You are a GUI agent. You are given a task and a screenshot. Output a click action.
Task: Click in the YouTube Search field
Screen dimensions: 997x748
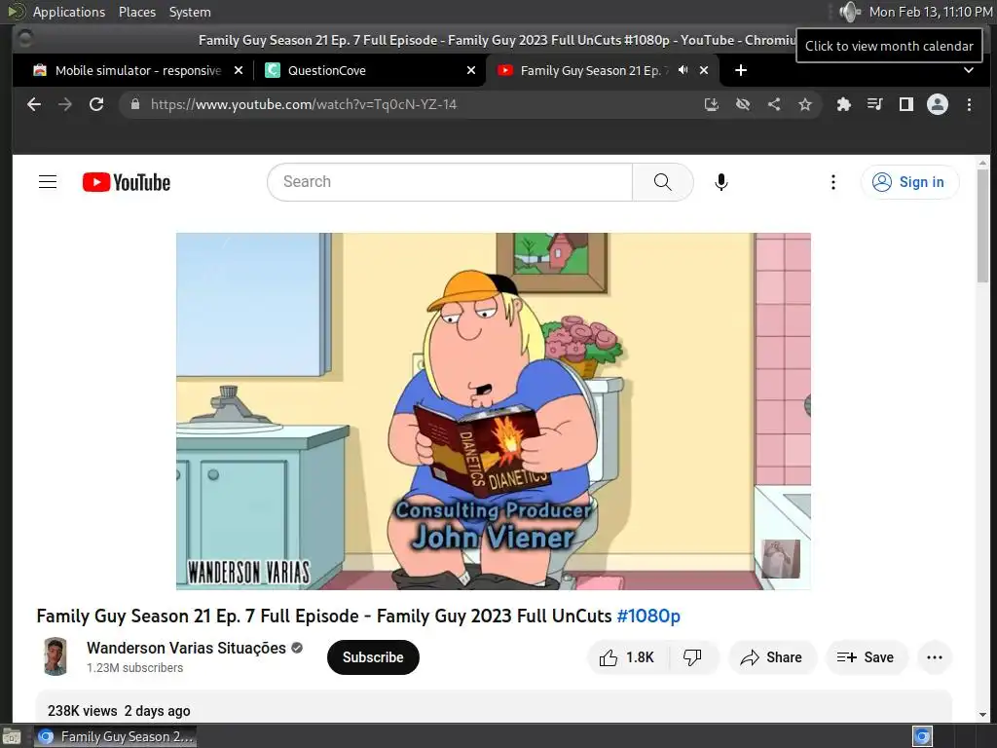tap(450, 182)
